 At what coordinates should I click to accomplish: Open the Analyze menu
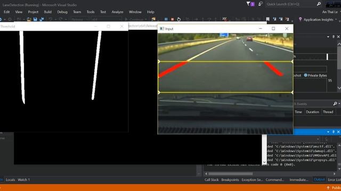pyautogui.click(x=117, y=12)
